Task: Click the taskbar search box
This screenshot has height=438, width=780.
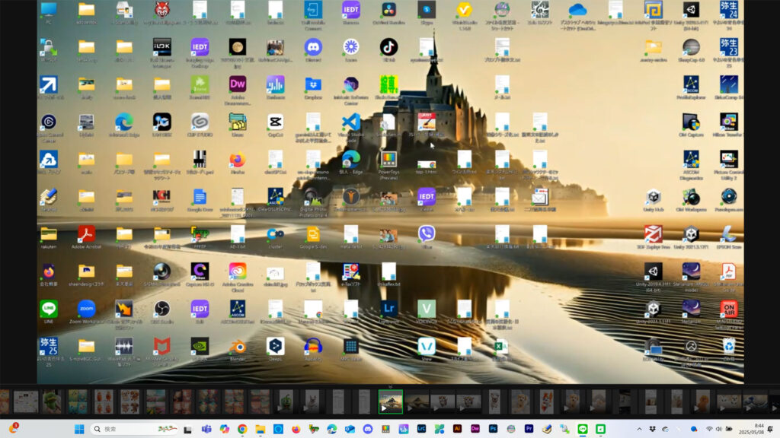Action: [134, 429]
